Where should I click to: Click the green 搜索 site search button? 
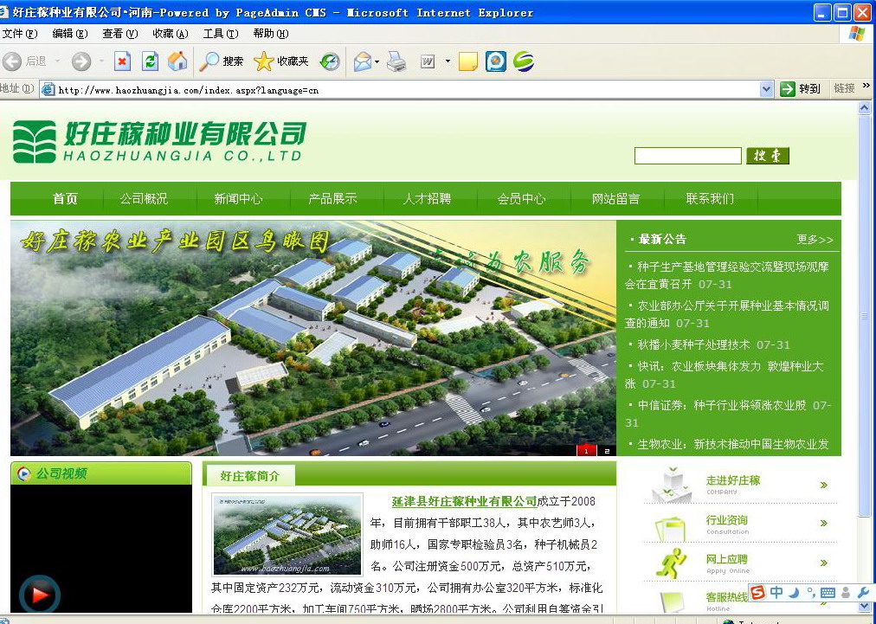point(768,156)
